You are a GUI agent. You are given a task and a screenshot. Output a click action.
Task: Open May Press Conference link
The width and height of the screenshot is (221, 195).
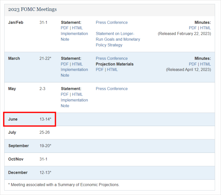112,89
